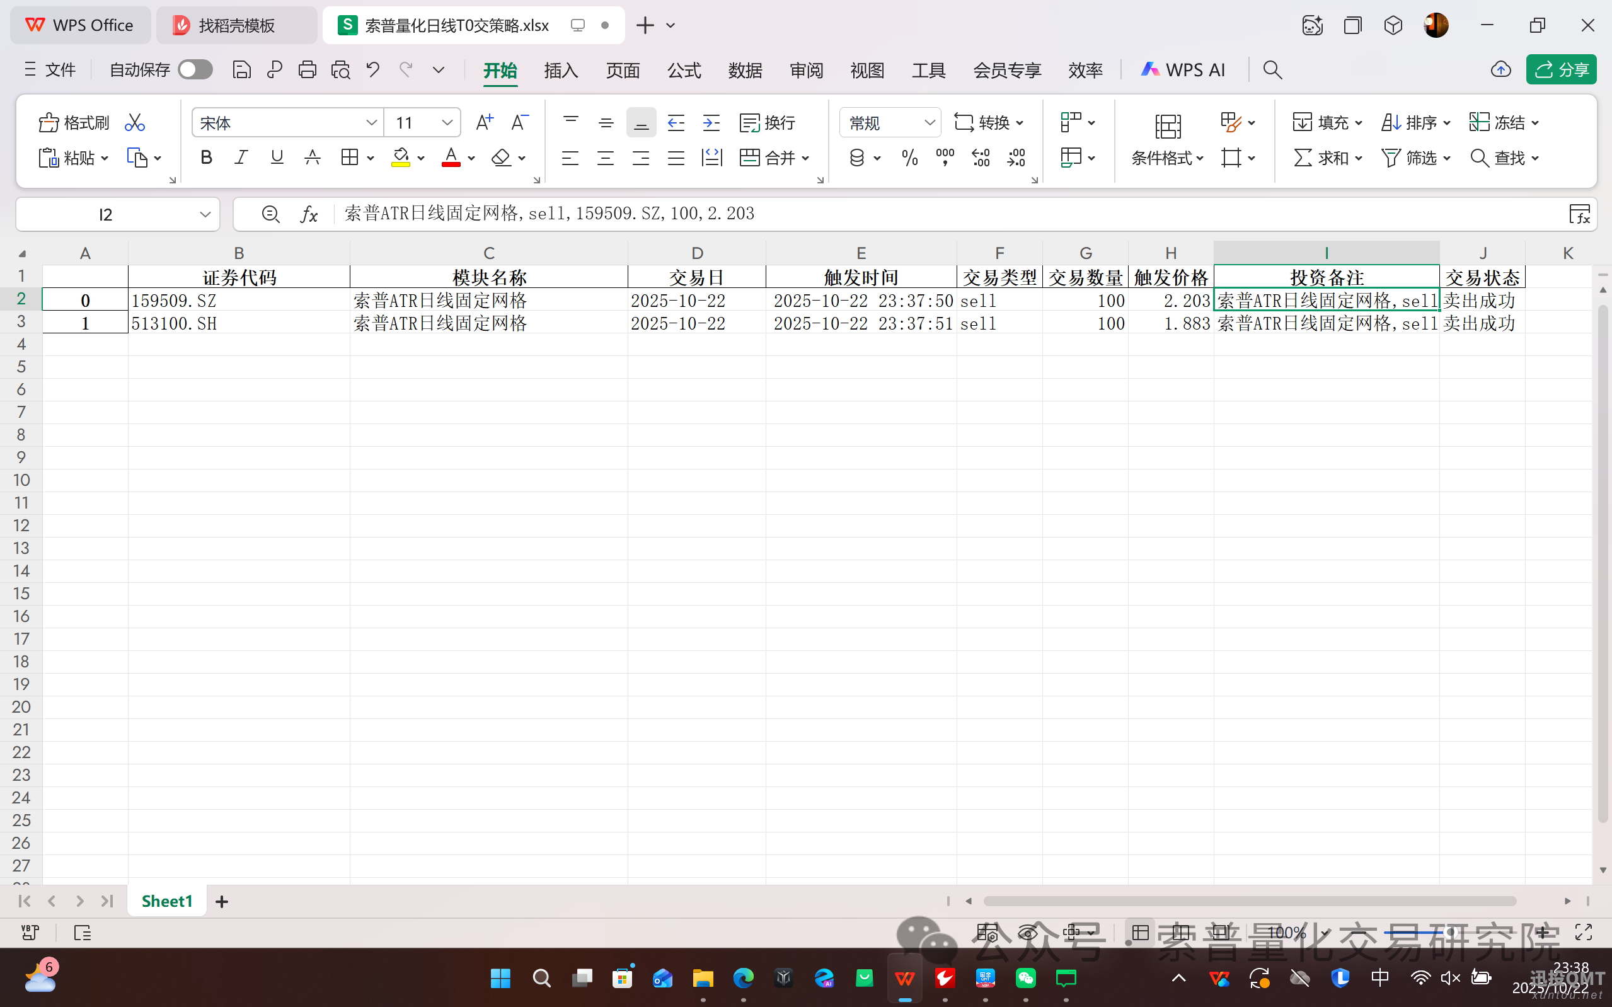Open the 宋体 font name dropdown
Screen dimensions: 1612x1007
pos(371,122)
